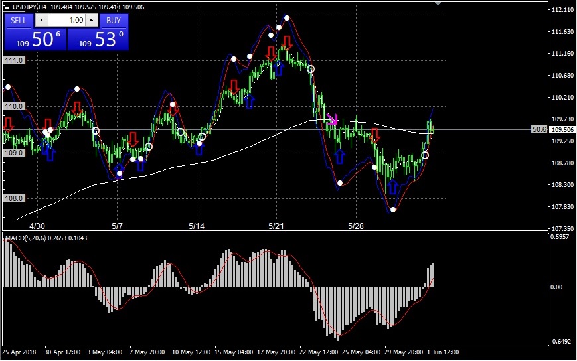Select the white dot at the chart's highest peak
The height and width of the screenshot is (361, 577).
click(x=287, y=18)
